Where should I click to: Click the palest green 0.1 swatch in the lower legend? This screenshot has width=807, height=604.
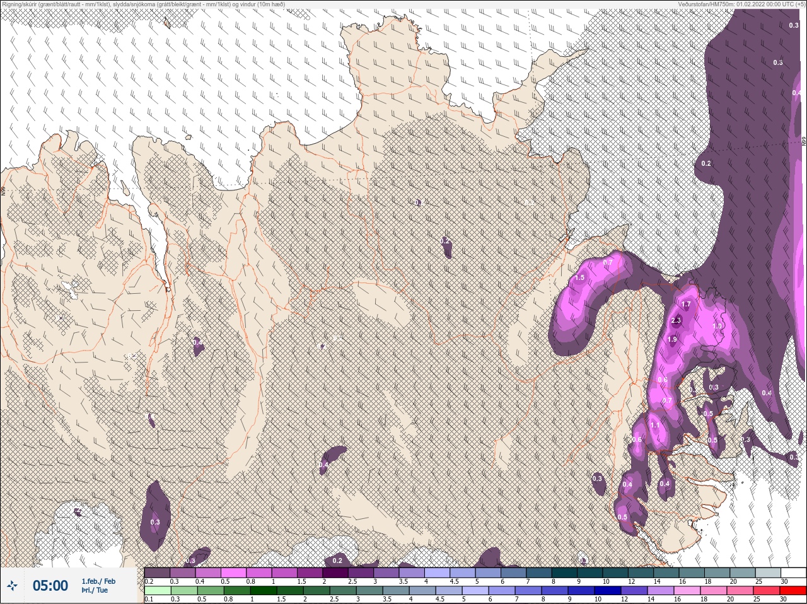[157, 591]
